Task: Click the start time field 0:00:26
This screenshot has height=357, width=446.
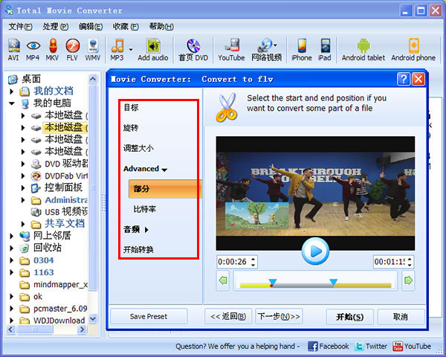Action: pyautogui.click(x=233, y=262)
